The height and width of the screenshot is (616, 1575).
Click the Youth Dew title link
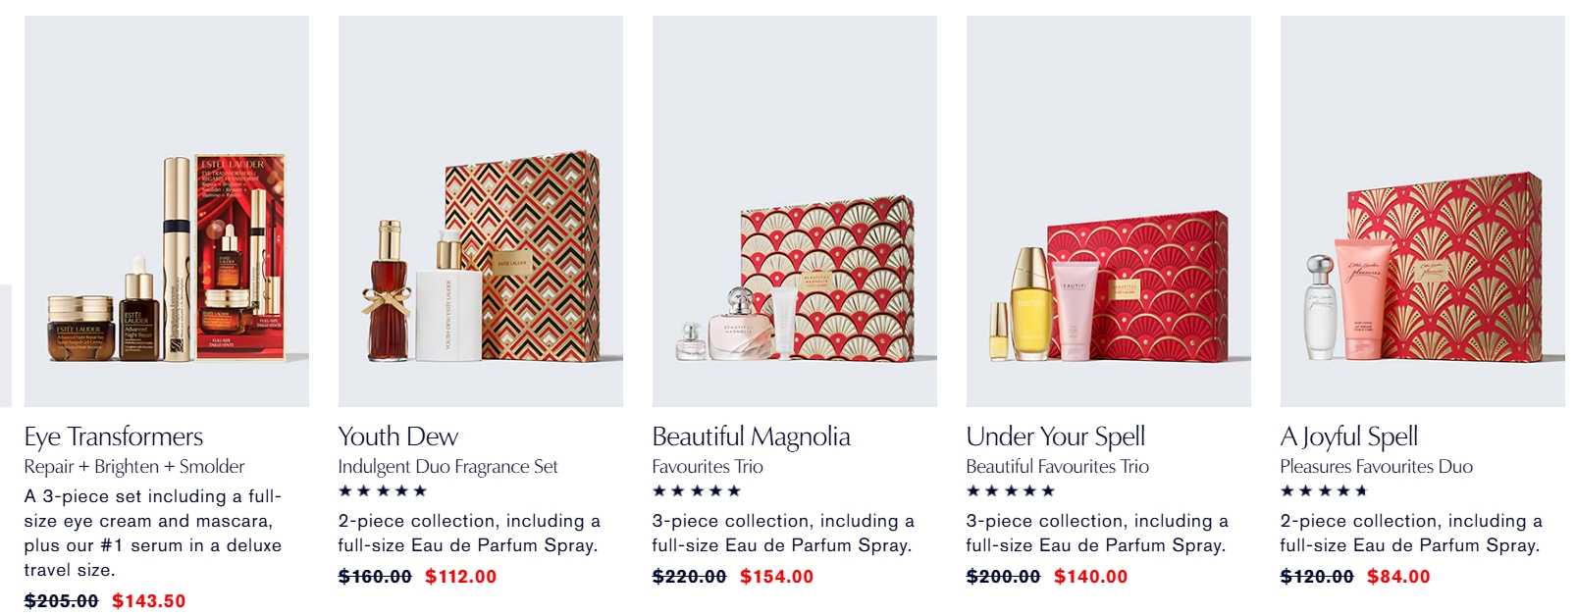point(398,436)
